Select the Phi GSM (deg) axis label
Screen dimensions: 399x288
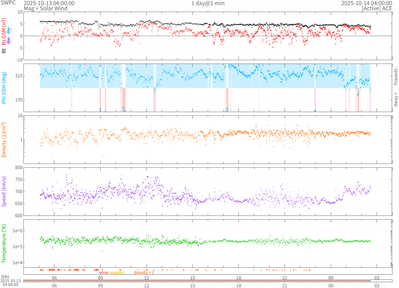point(4,88)
